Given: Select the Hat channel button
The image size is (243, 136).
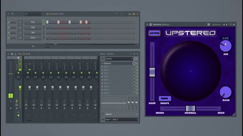Looking at the screenshot, I should 33,32.
